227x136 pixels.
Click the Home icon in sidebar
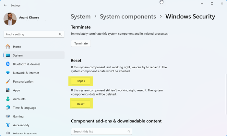pyautogui.click(x=8, y=47)
